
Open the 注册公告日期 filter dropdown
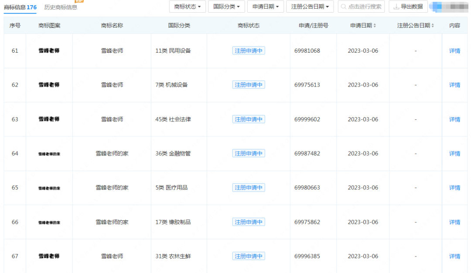[x=310, y=7]
